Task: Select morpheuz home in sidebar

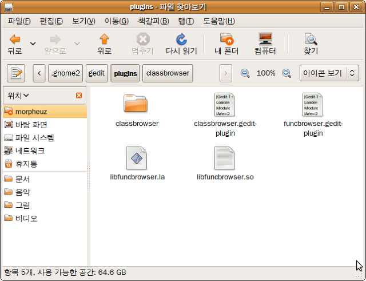Action: tap(45, 112)
